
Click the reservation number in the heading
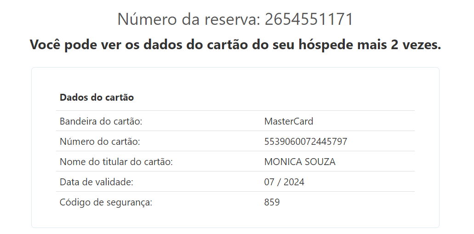coord(309,19)
